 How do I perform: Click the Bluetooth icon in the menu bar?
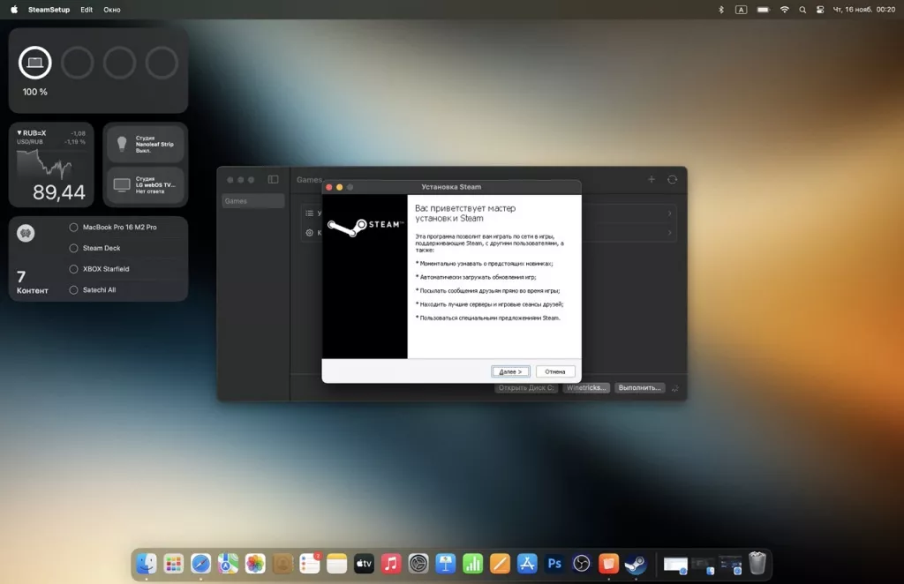coord(720,10)
